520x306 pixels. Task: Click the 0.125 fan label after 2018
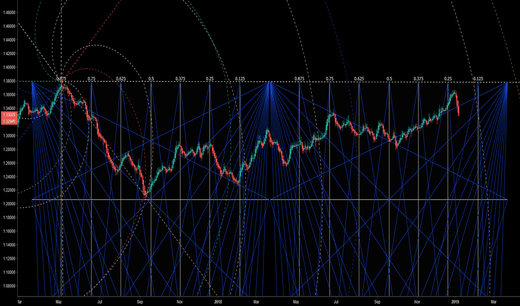coord(240,79)
